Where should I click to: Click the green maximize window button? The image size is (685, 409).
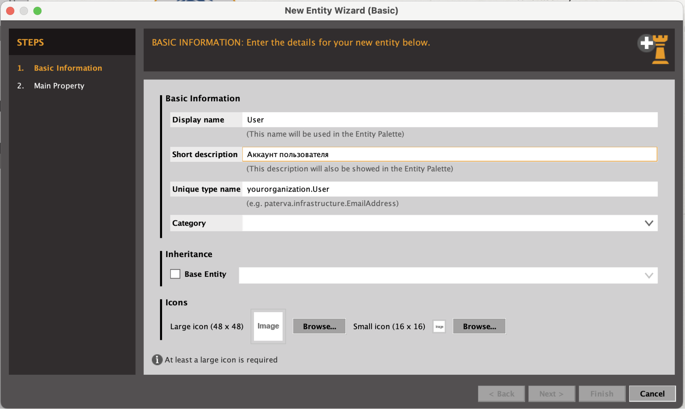click(37, 11)
